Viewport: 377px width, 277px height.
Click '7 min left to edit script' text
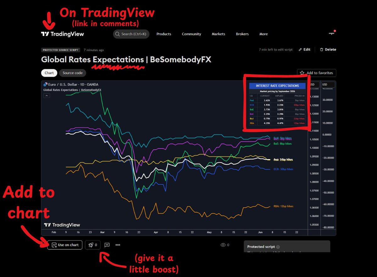click(x=276, y=50)
